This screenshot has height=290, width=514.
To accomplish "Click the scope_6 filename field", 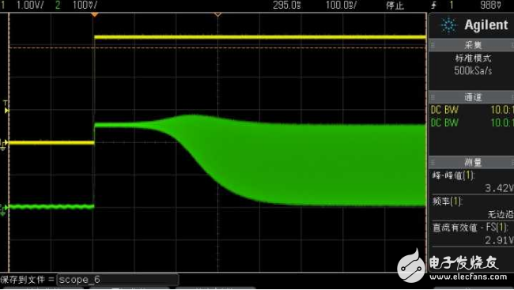I will point(118,280).
